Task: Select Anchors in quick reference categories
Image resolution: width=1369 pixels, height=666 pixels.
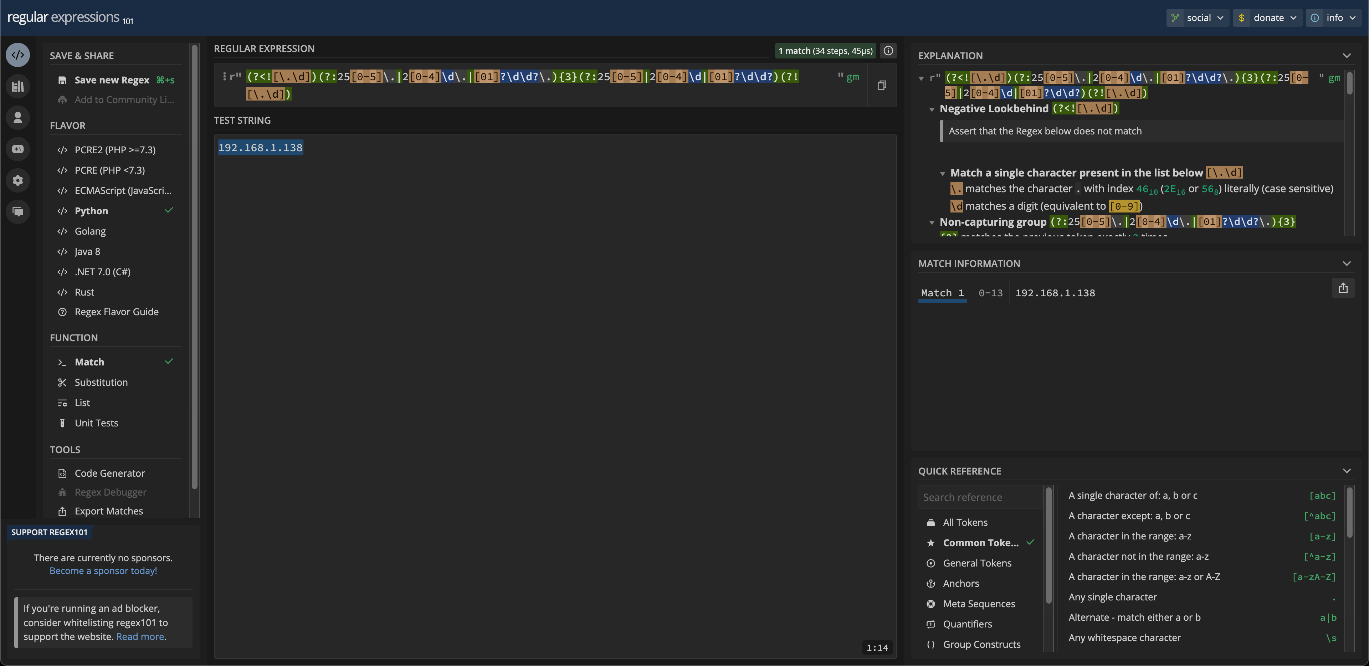Action: [x=960, y=583]
